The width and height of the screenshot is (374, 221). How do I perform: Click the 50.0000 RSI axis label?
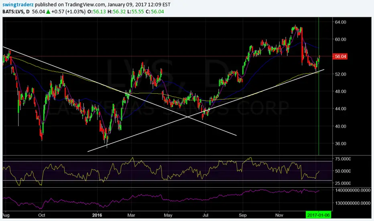[x=343, y=171]
